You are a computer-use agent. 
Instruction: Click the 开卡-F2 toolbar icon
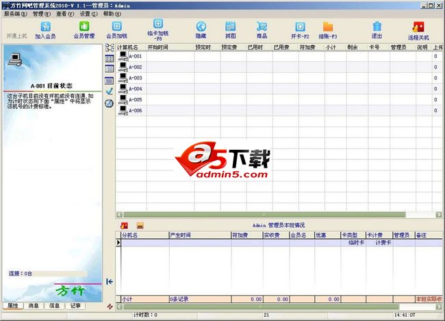click(x=300, y=30)
